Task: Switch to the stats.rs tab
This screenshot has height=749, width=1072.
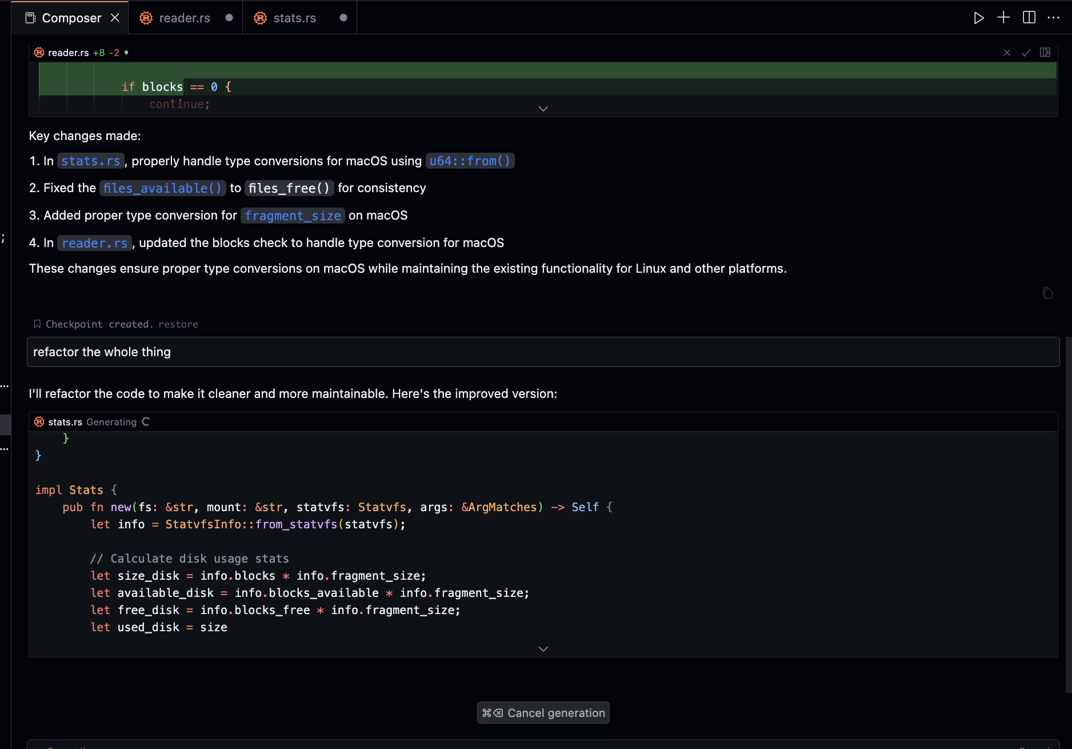Action: (294, 18)
